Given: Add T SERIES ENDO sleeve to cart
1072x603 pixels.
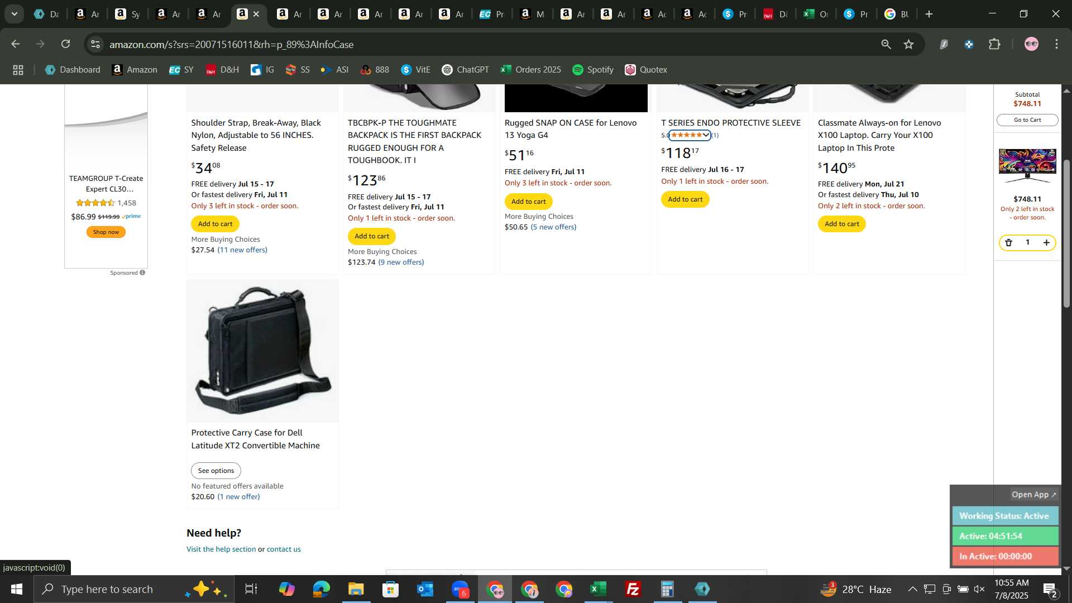Looking at the screenshot, I should point(685,199).
